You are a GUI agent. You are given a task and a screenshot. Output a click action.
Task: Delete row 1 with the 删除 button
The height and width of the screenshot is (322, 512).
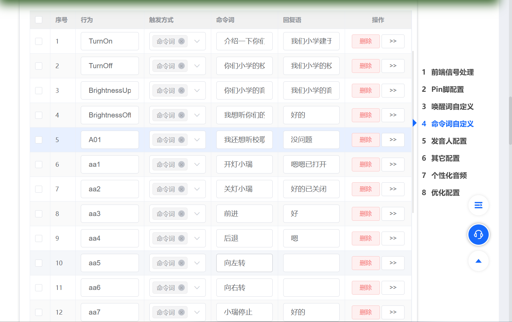(366, 41)
